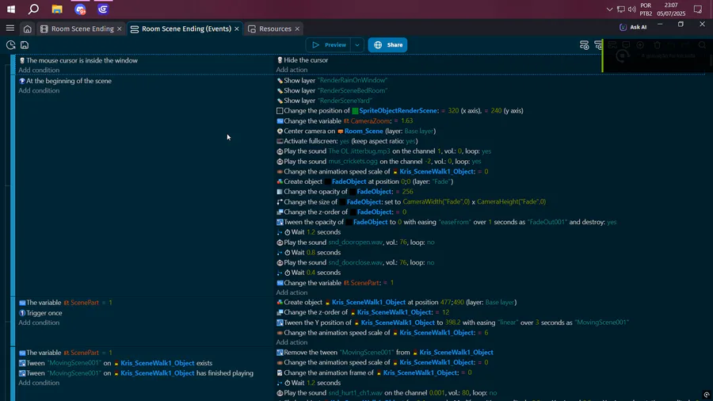Click Add condition under Trigger once
This screenshot has width=713, height=401.
click(39, 323)
